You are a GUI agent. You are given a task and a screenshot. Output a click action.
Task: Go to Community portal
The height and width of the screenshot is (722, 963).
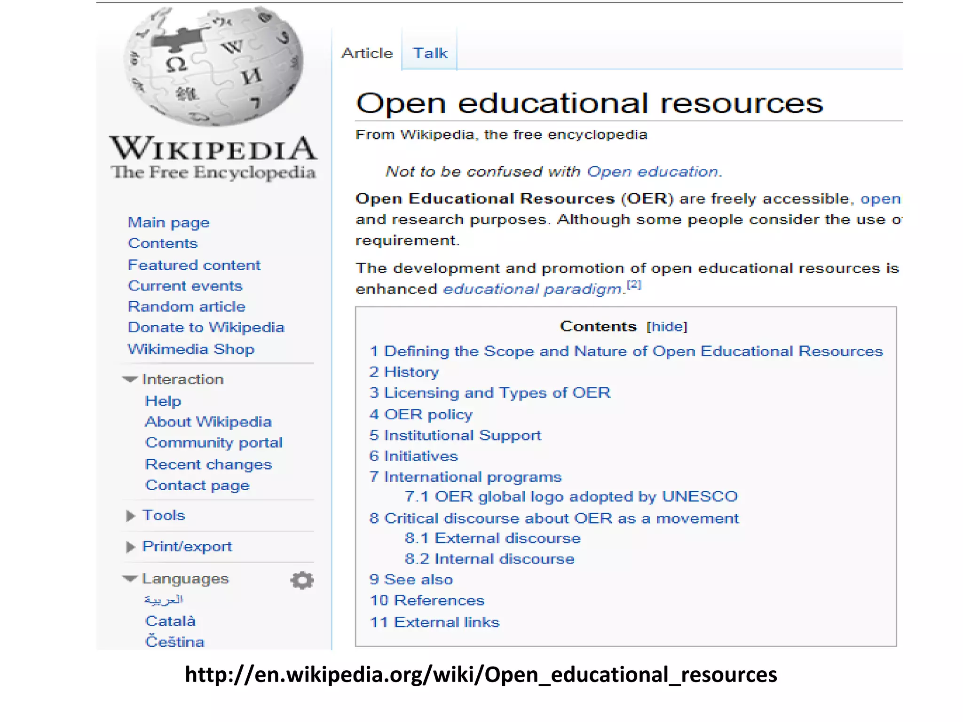coord(214,443)
